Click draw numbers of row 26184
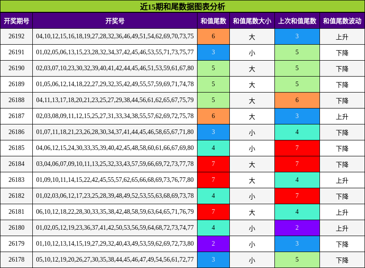The width and height of the screenshot is (365, 268). [115, 164]
